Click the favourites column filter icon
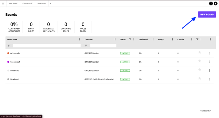The height and width of the screenshot is (118, 219). click(197, 39)
